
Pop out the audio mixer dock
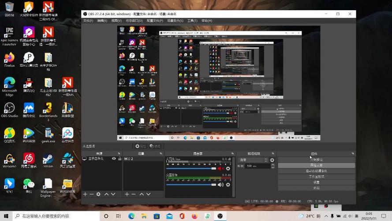(x=232, y=154)
